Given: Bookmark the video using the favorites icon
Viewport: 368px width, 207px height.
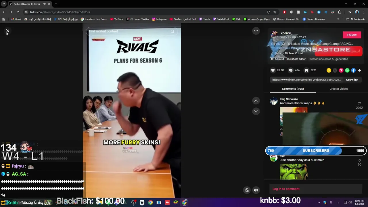Looking at the screenshot, I should pos(306,70).
